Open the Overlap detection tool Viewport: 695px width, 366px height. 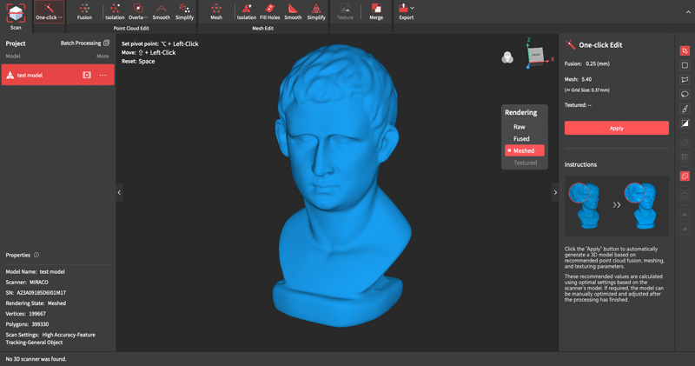[x=138, y=12]
